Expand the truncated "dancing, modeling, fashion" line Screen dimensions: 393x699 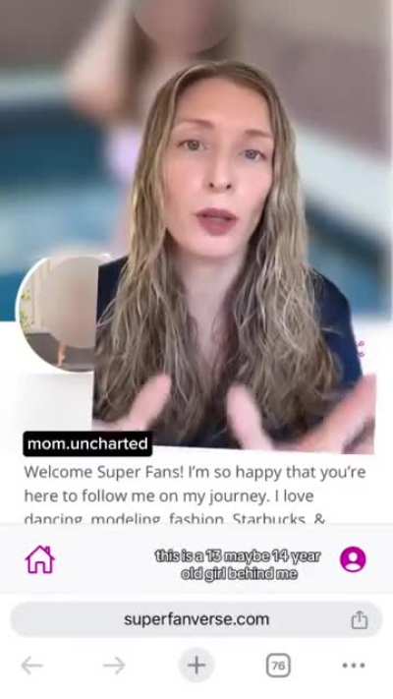click(x=175, y=519)
